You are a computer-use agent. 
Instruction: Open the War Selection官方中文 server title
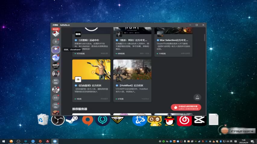tap(174, 40)
